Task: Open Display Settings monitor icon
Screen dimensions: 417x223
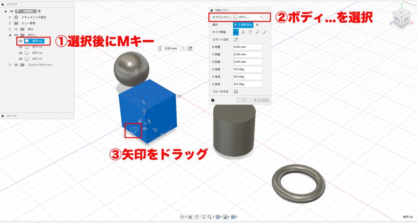Action: pos(218,217)
